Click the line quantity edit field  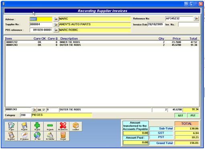point(160,110)
